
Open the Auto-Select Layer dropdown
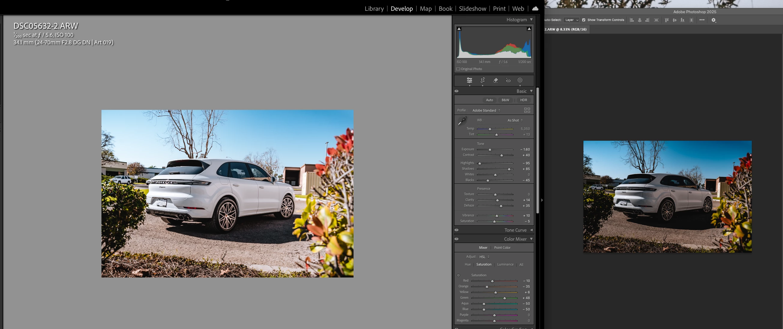pos(571,20)
